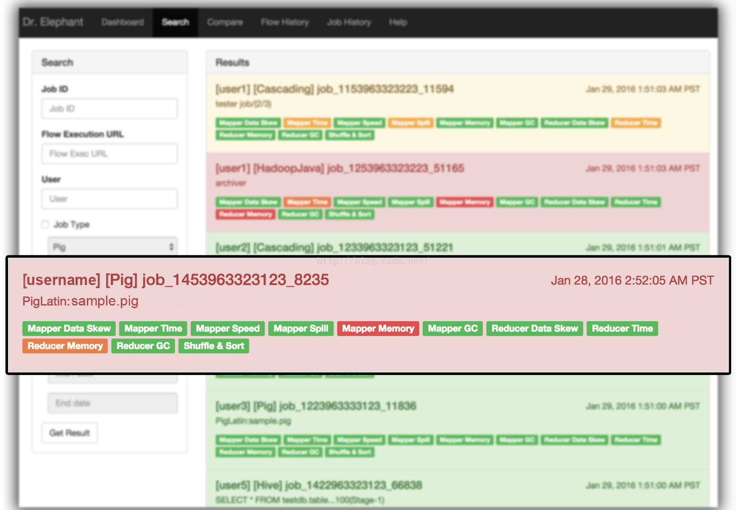Screen dimensions: 736x510
Task: Open the Compare page
Action: [x=225, y=22]
